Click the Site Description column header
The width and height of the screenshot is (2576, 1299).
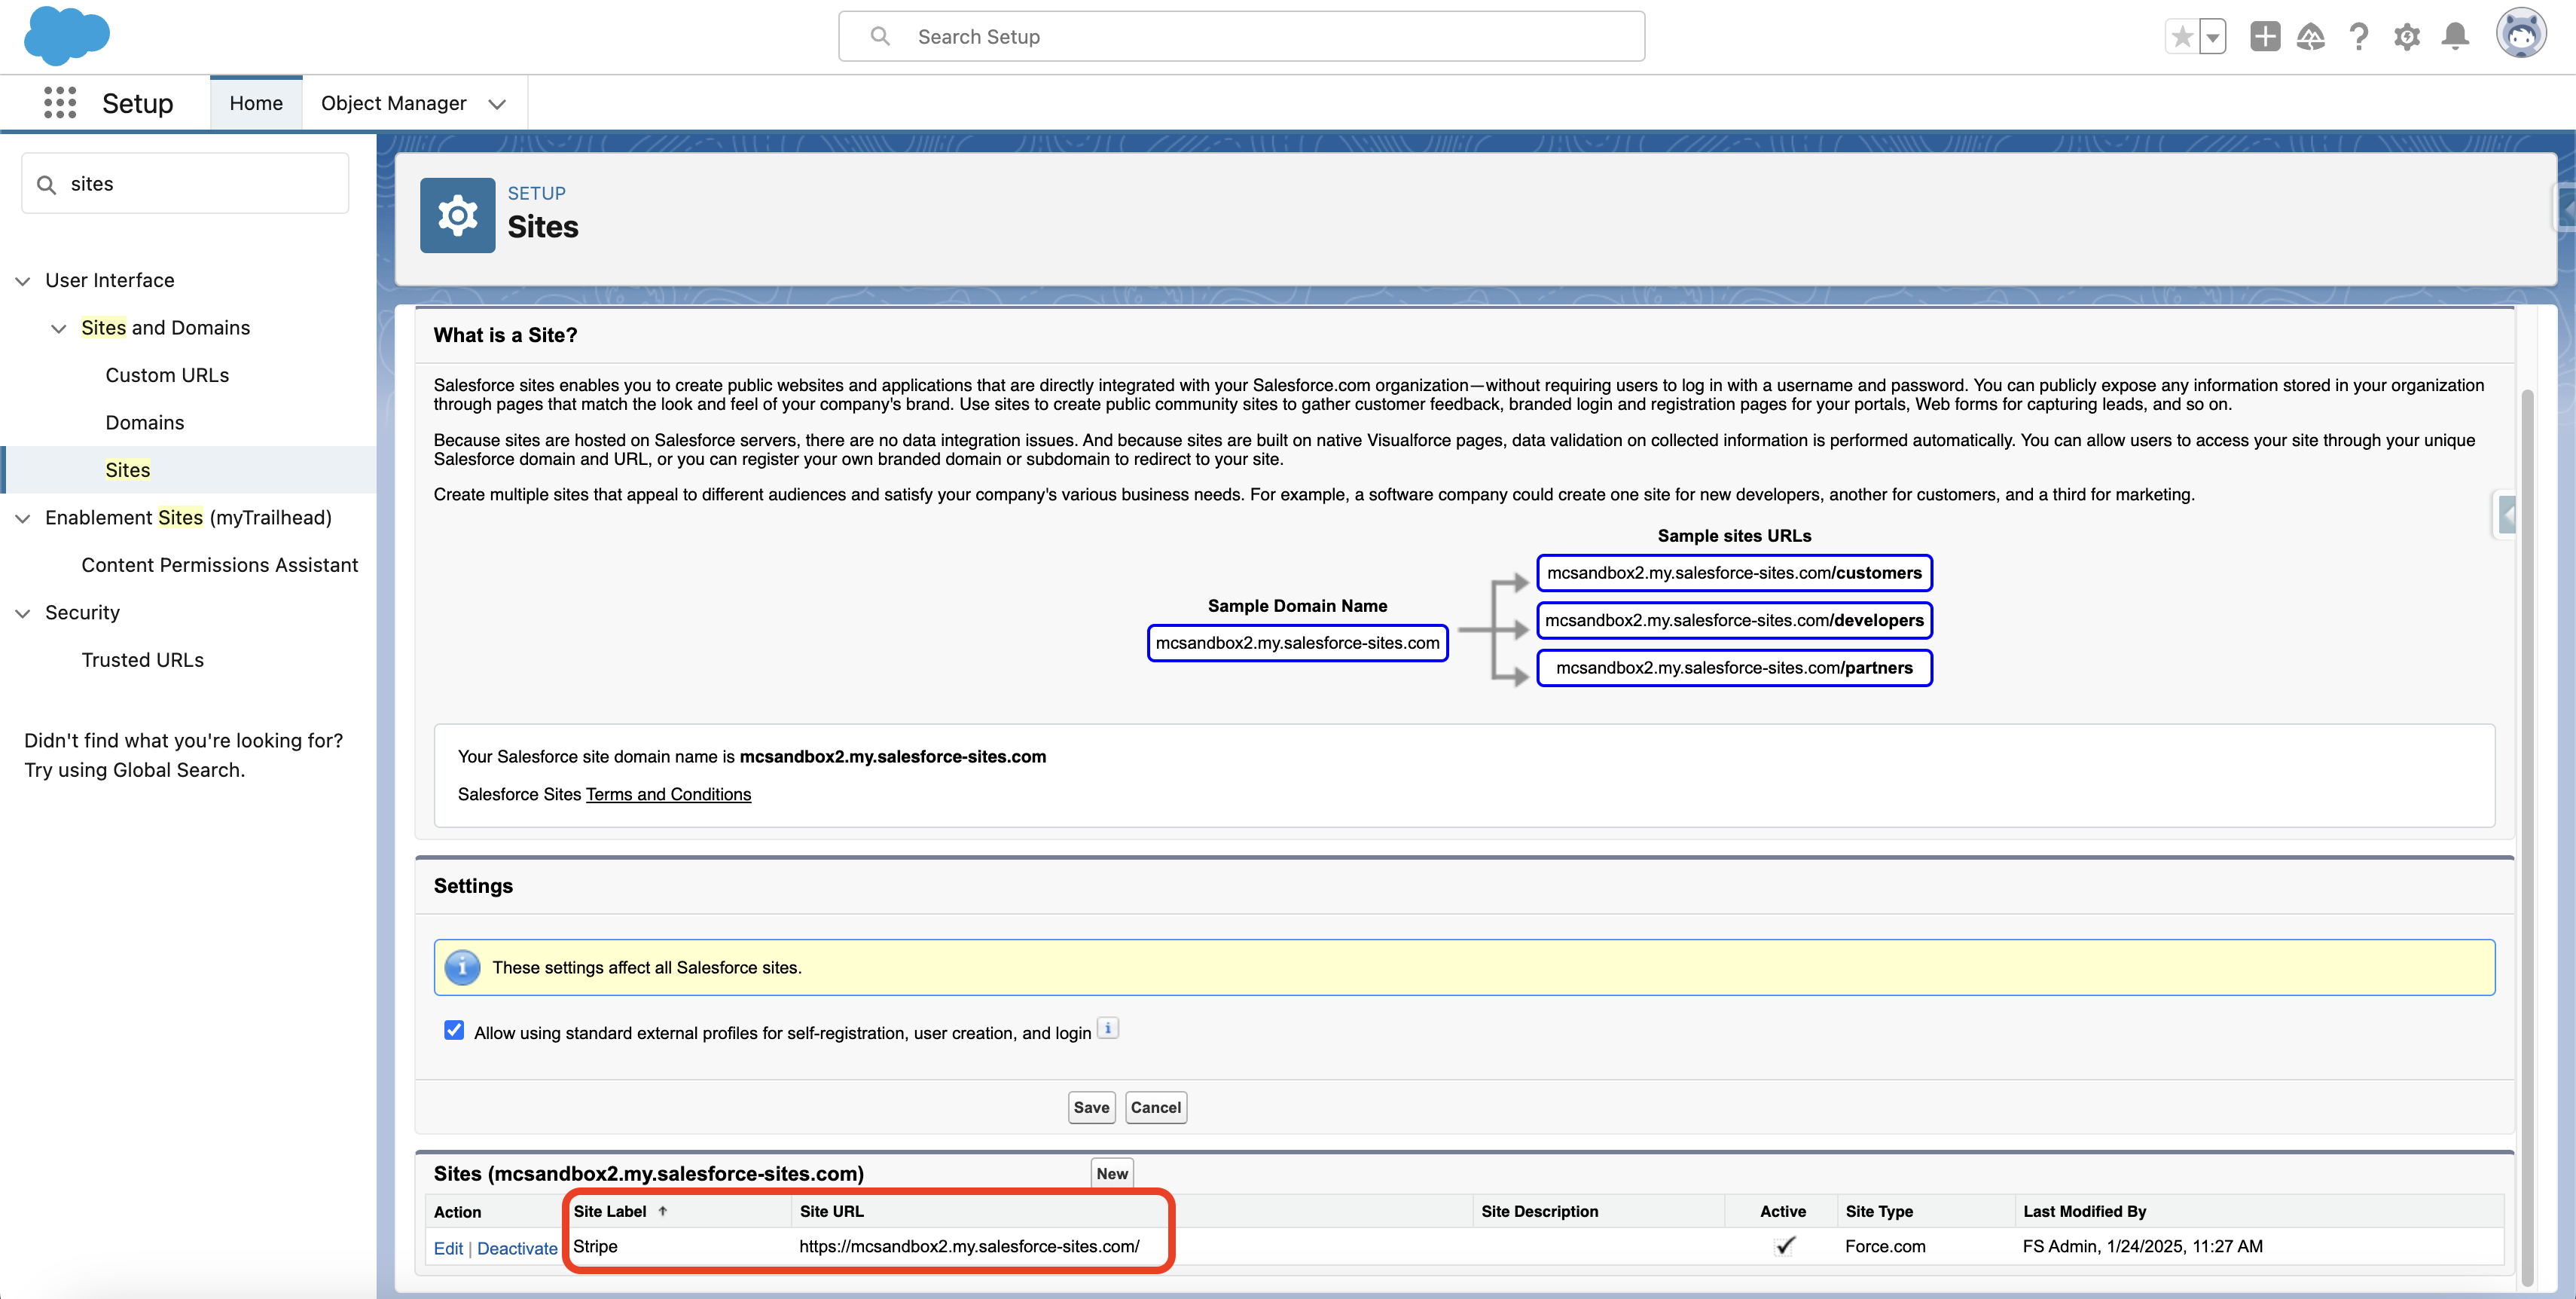pyautogui.click(x=1540, y=1211)
